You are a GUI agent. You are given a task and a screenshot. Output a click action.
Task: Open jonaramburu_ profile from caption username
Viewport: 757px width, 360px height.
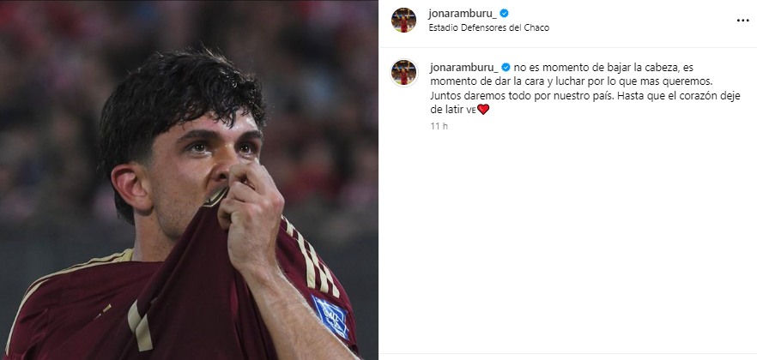[x=464, y=68]
